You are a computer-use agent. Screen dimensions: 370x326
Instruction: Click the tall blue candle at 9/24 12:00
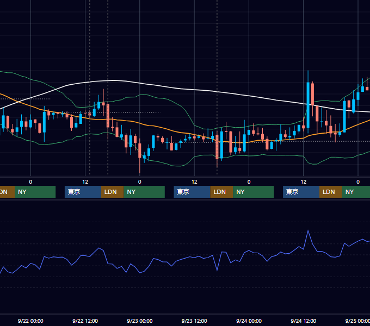coord(308,105)
